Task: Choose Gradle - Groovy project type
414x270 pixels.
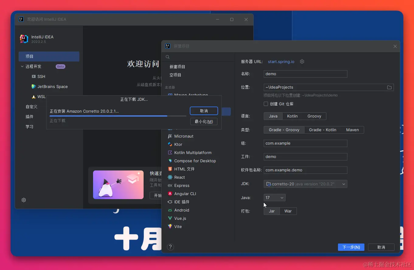Action: tap(284, 130)
